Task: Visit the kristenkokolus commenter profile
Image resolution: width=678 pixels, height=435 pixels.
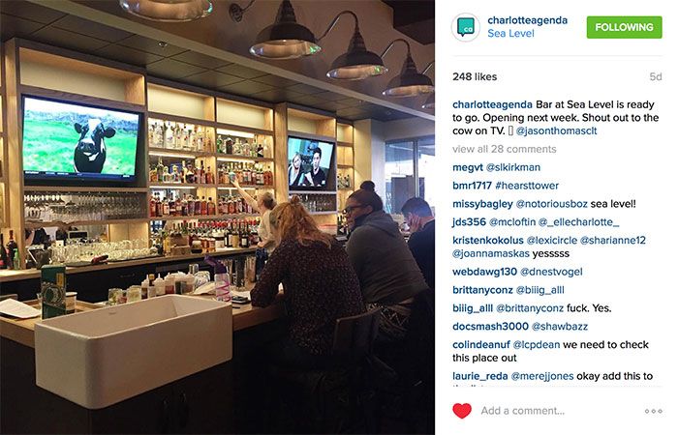Action: click(488, 240)
